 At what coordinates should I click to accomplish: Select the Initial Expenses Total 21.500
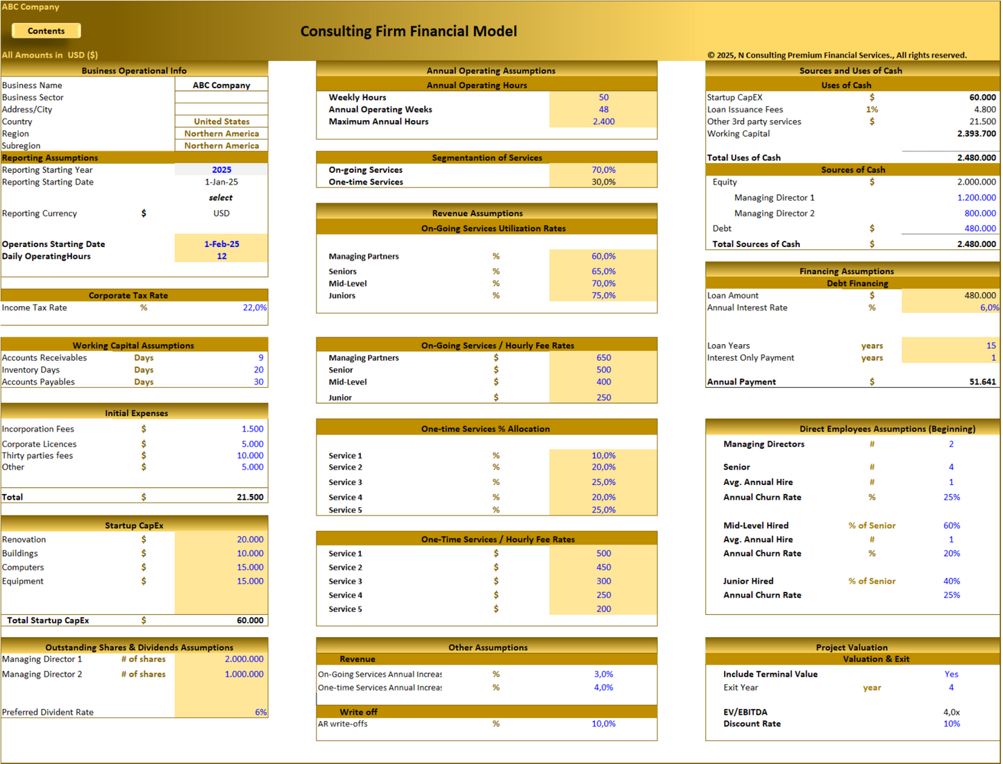[x=250, y=498]
